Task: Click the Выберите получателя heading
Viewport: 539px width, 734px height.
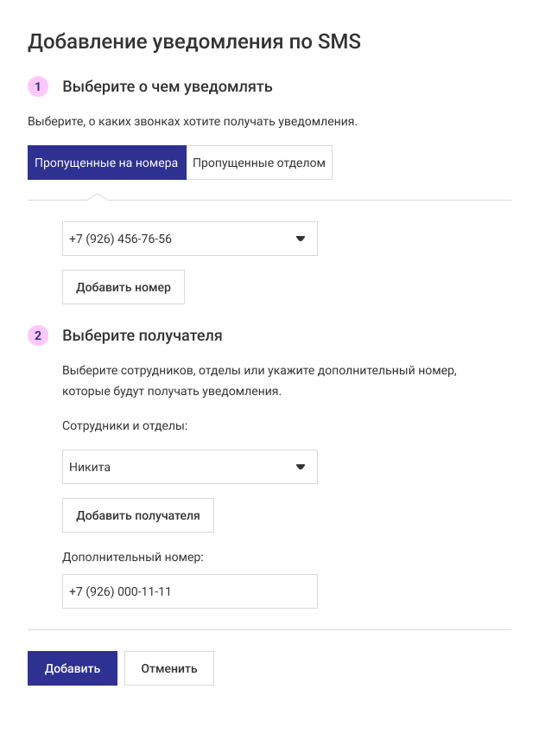Action: 143,335
